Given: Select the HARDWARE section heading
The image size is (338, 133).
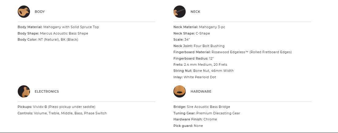Looking at the screenshot, I should pyautogui.click(x=201, y=91).
